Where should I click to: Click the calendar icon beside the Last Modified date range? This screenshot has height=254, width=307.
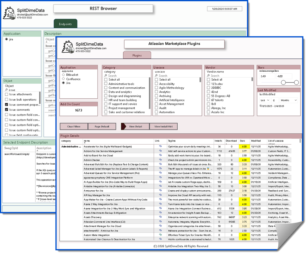tap(261, 106)
